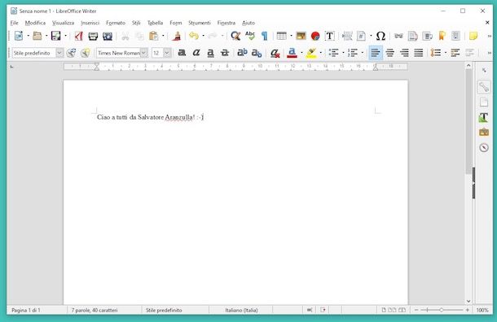
Task: Open the sidebar Gallery panel
Action: pyautogui.click(x=484, y=133)
